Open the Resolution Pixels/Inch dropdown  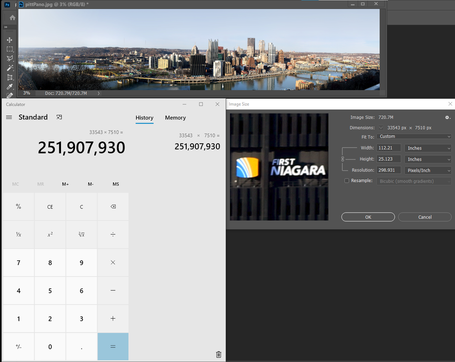[428, 170]
